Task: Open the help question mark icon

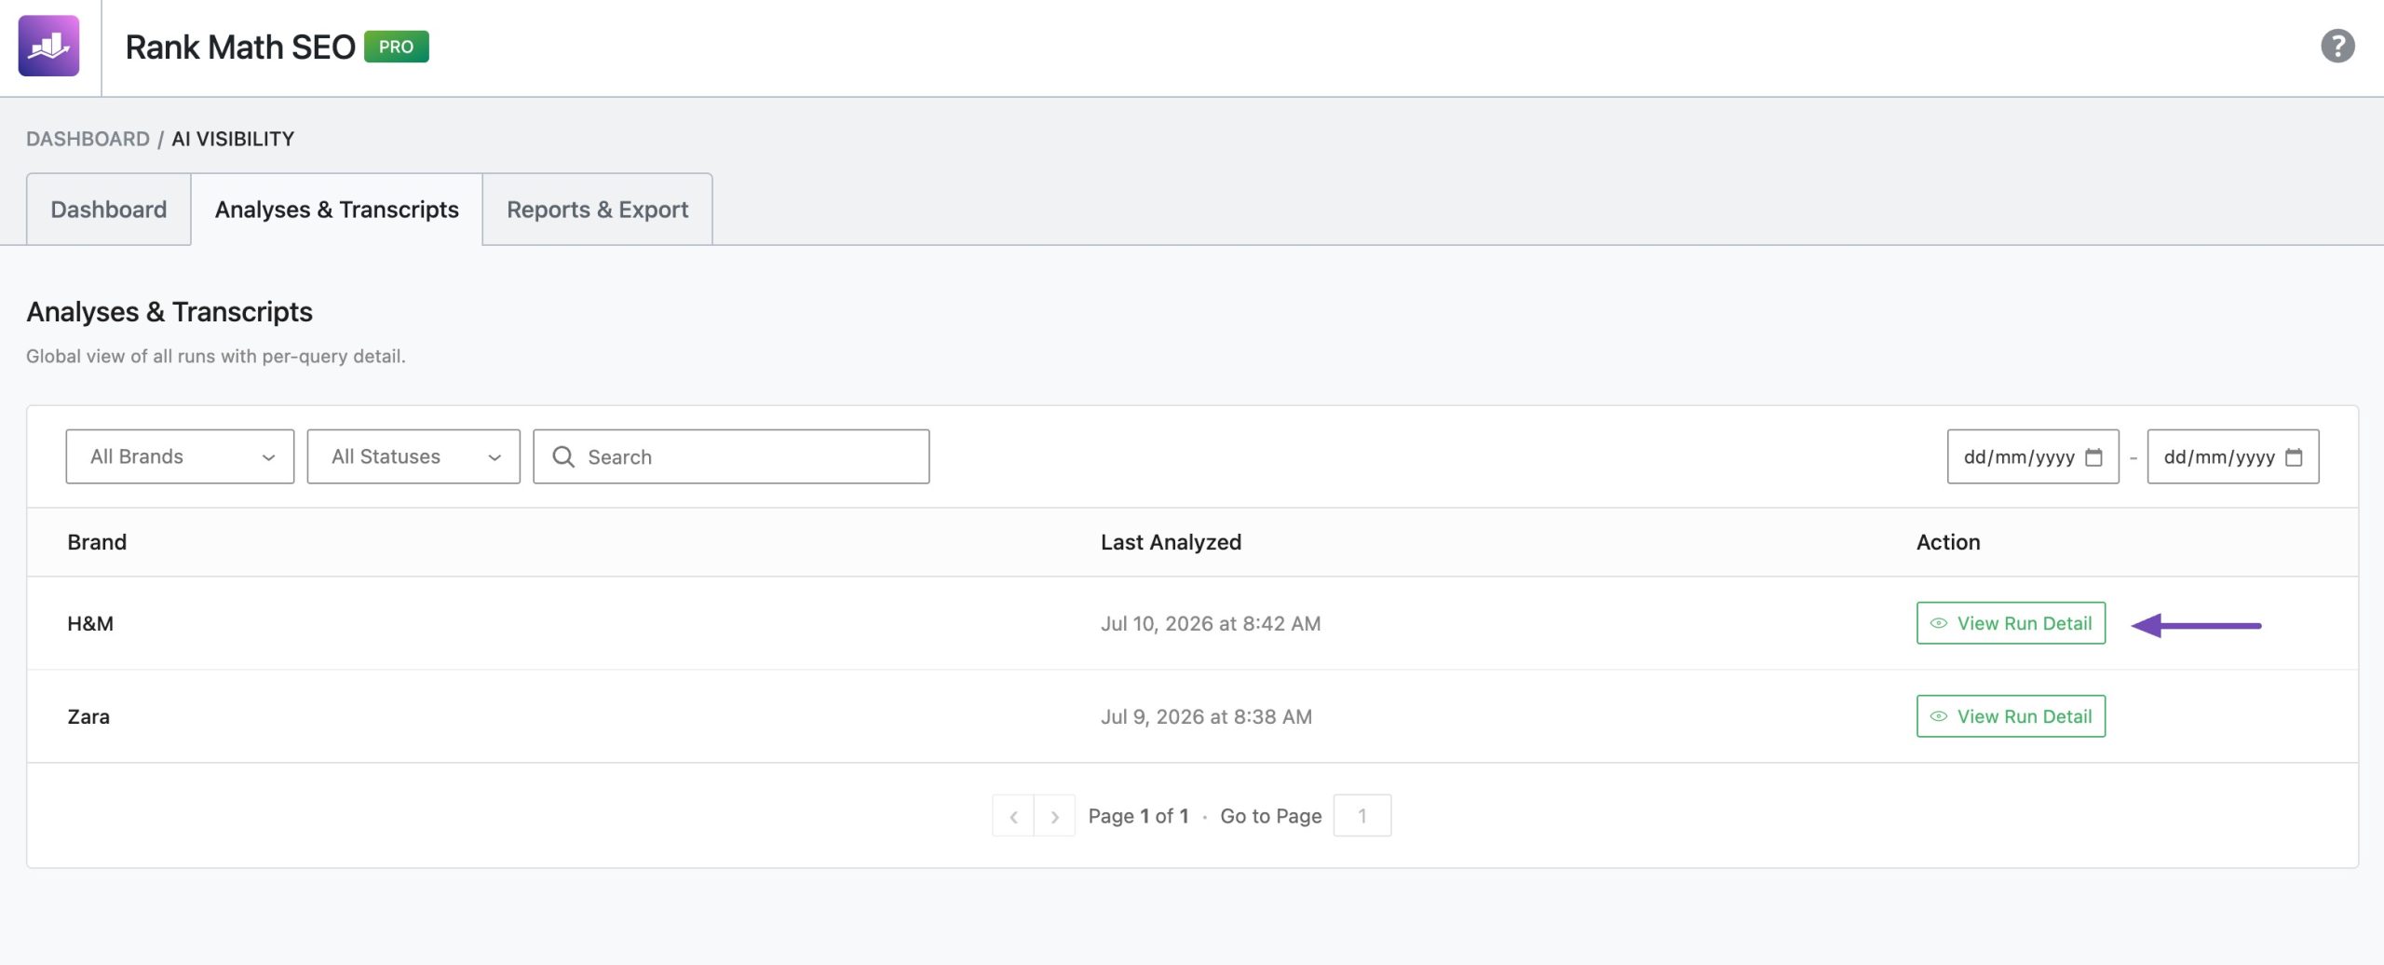Action: 2337,46
